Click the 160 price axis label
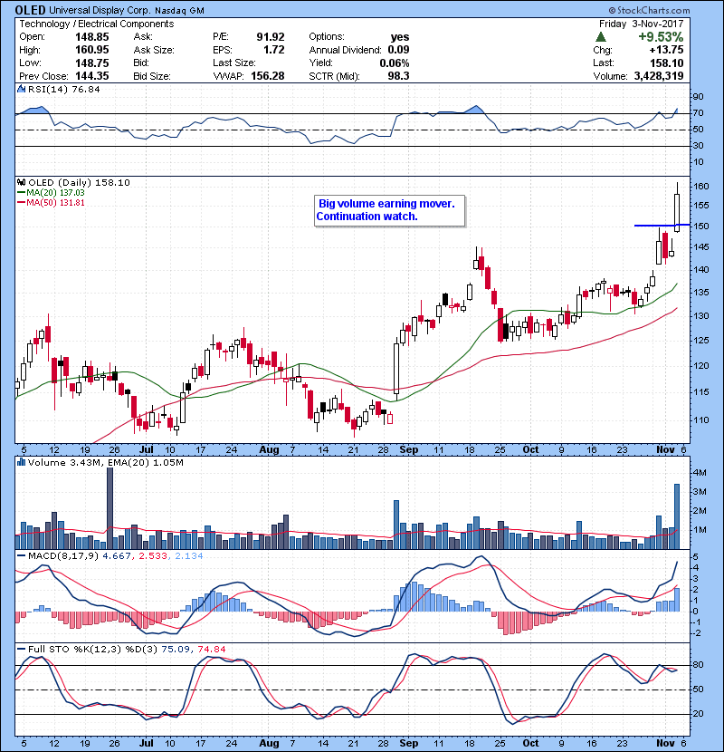The height and width of the screenshot is (752, 724). tap(701, 186)
